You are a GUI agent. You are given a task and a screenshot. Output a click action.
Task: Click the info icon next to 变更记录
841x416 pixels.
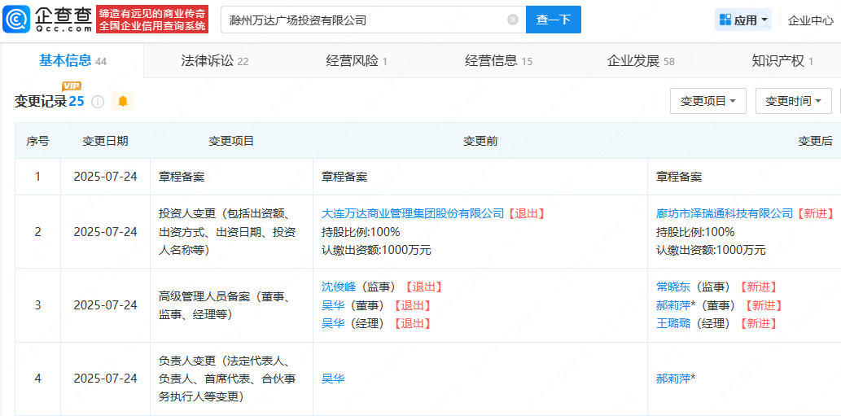(x=98, y=101)
